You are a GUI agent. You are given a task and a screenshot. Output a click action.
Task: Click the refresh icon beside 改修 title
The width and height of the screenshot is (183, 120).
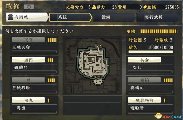(x=29, y=7)
